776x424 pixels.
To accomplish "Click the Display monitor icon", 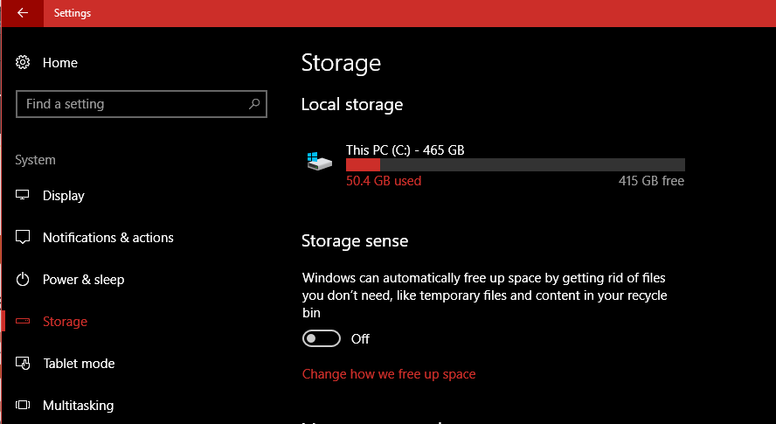I will click(24, 196).
